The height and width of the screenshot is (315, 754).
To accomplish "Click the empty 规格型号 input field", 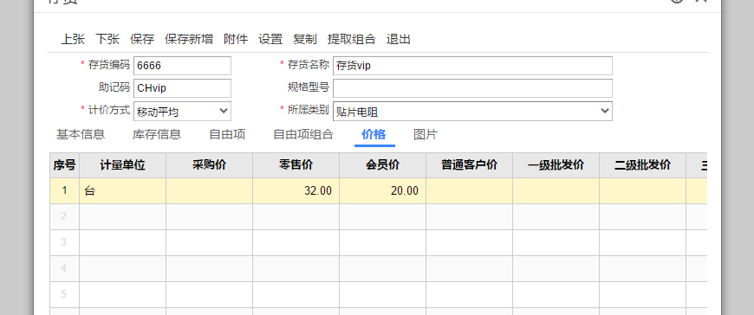I will pyautogui.click(x=472, y=88).
